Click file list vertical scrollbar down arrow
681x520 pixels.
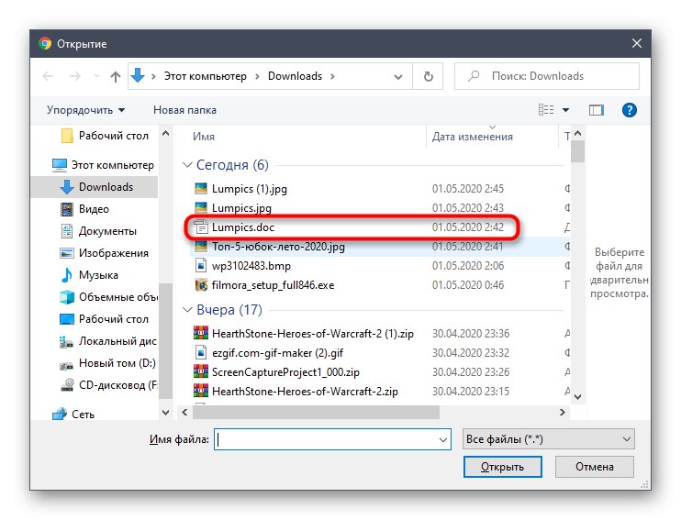(x=577, y=397)
